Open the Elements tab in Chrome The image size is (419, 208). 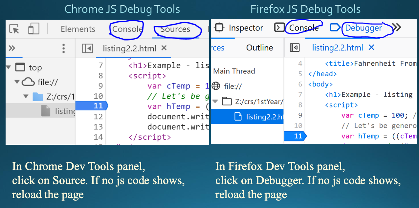click(x=78, y=29)
